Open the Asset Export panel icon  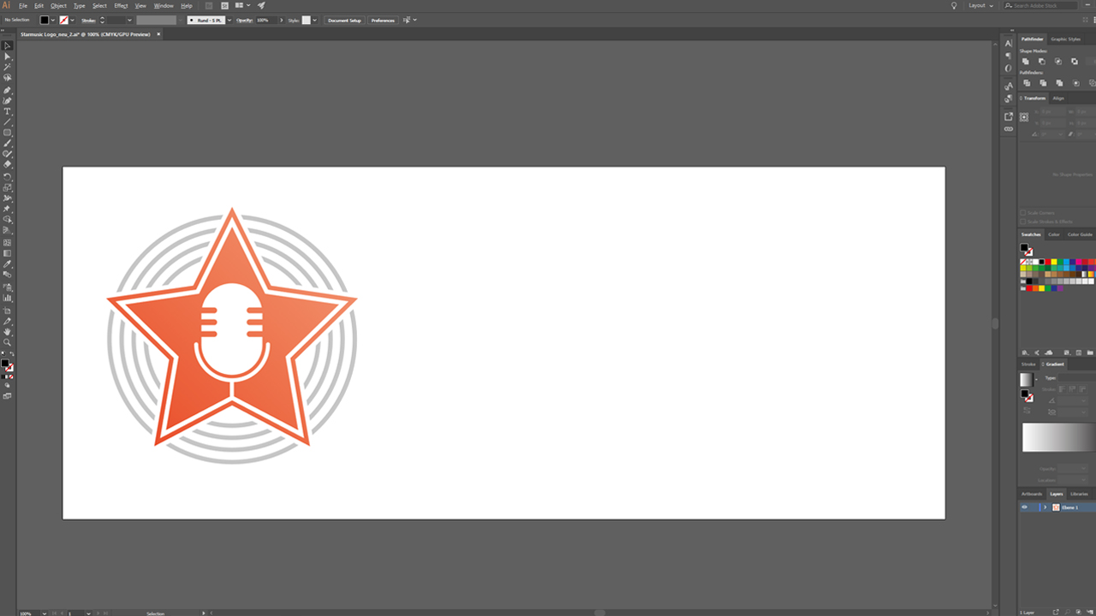(x=1009, y=116)
